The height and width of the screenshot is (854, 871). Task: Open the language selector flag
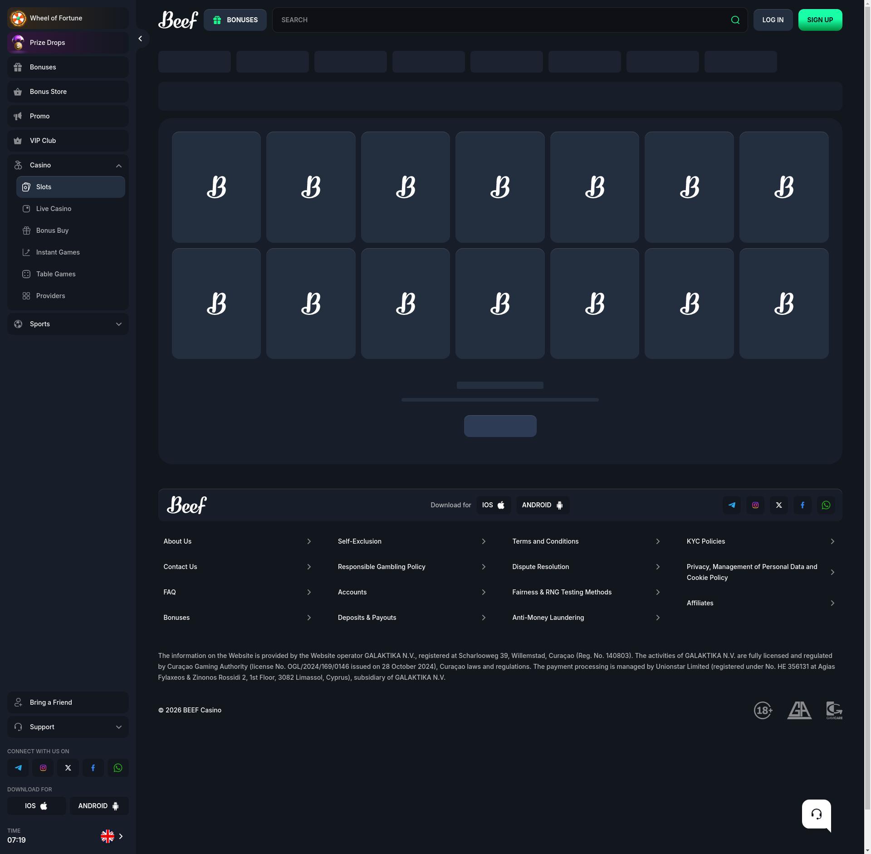click(x=108, y=836)
